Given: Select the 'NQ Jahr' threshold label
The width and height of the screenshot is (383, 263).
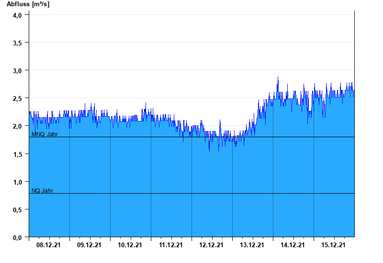Looking at the screenshot, I should point(42,190).
